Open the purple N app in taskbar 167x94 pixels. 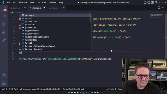[x=86, y=92]
